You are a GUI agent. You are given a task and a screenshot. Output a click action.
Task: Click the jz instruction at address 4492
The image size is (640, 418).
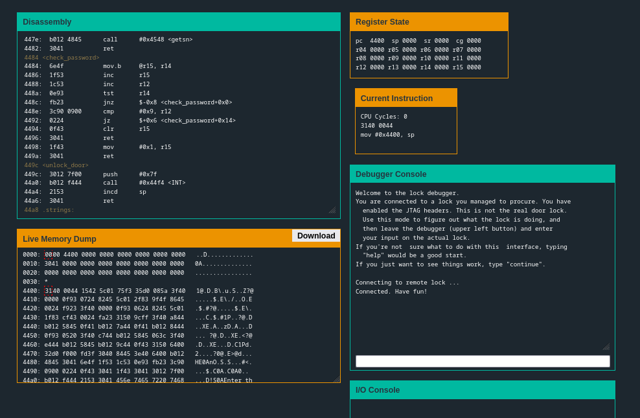pos(130,121)
